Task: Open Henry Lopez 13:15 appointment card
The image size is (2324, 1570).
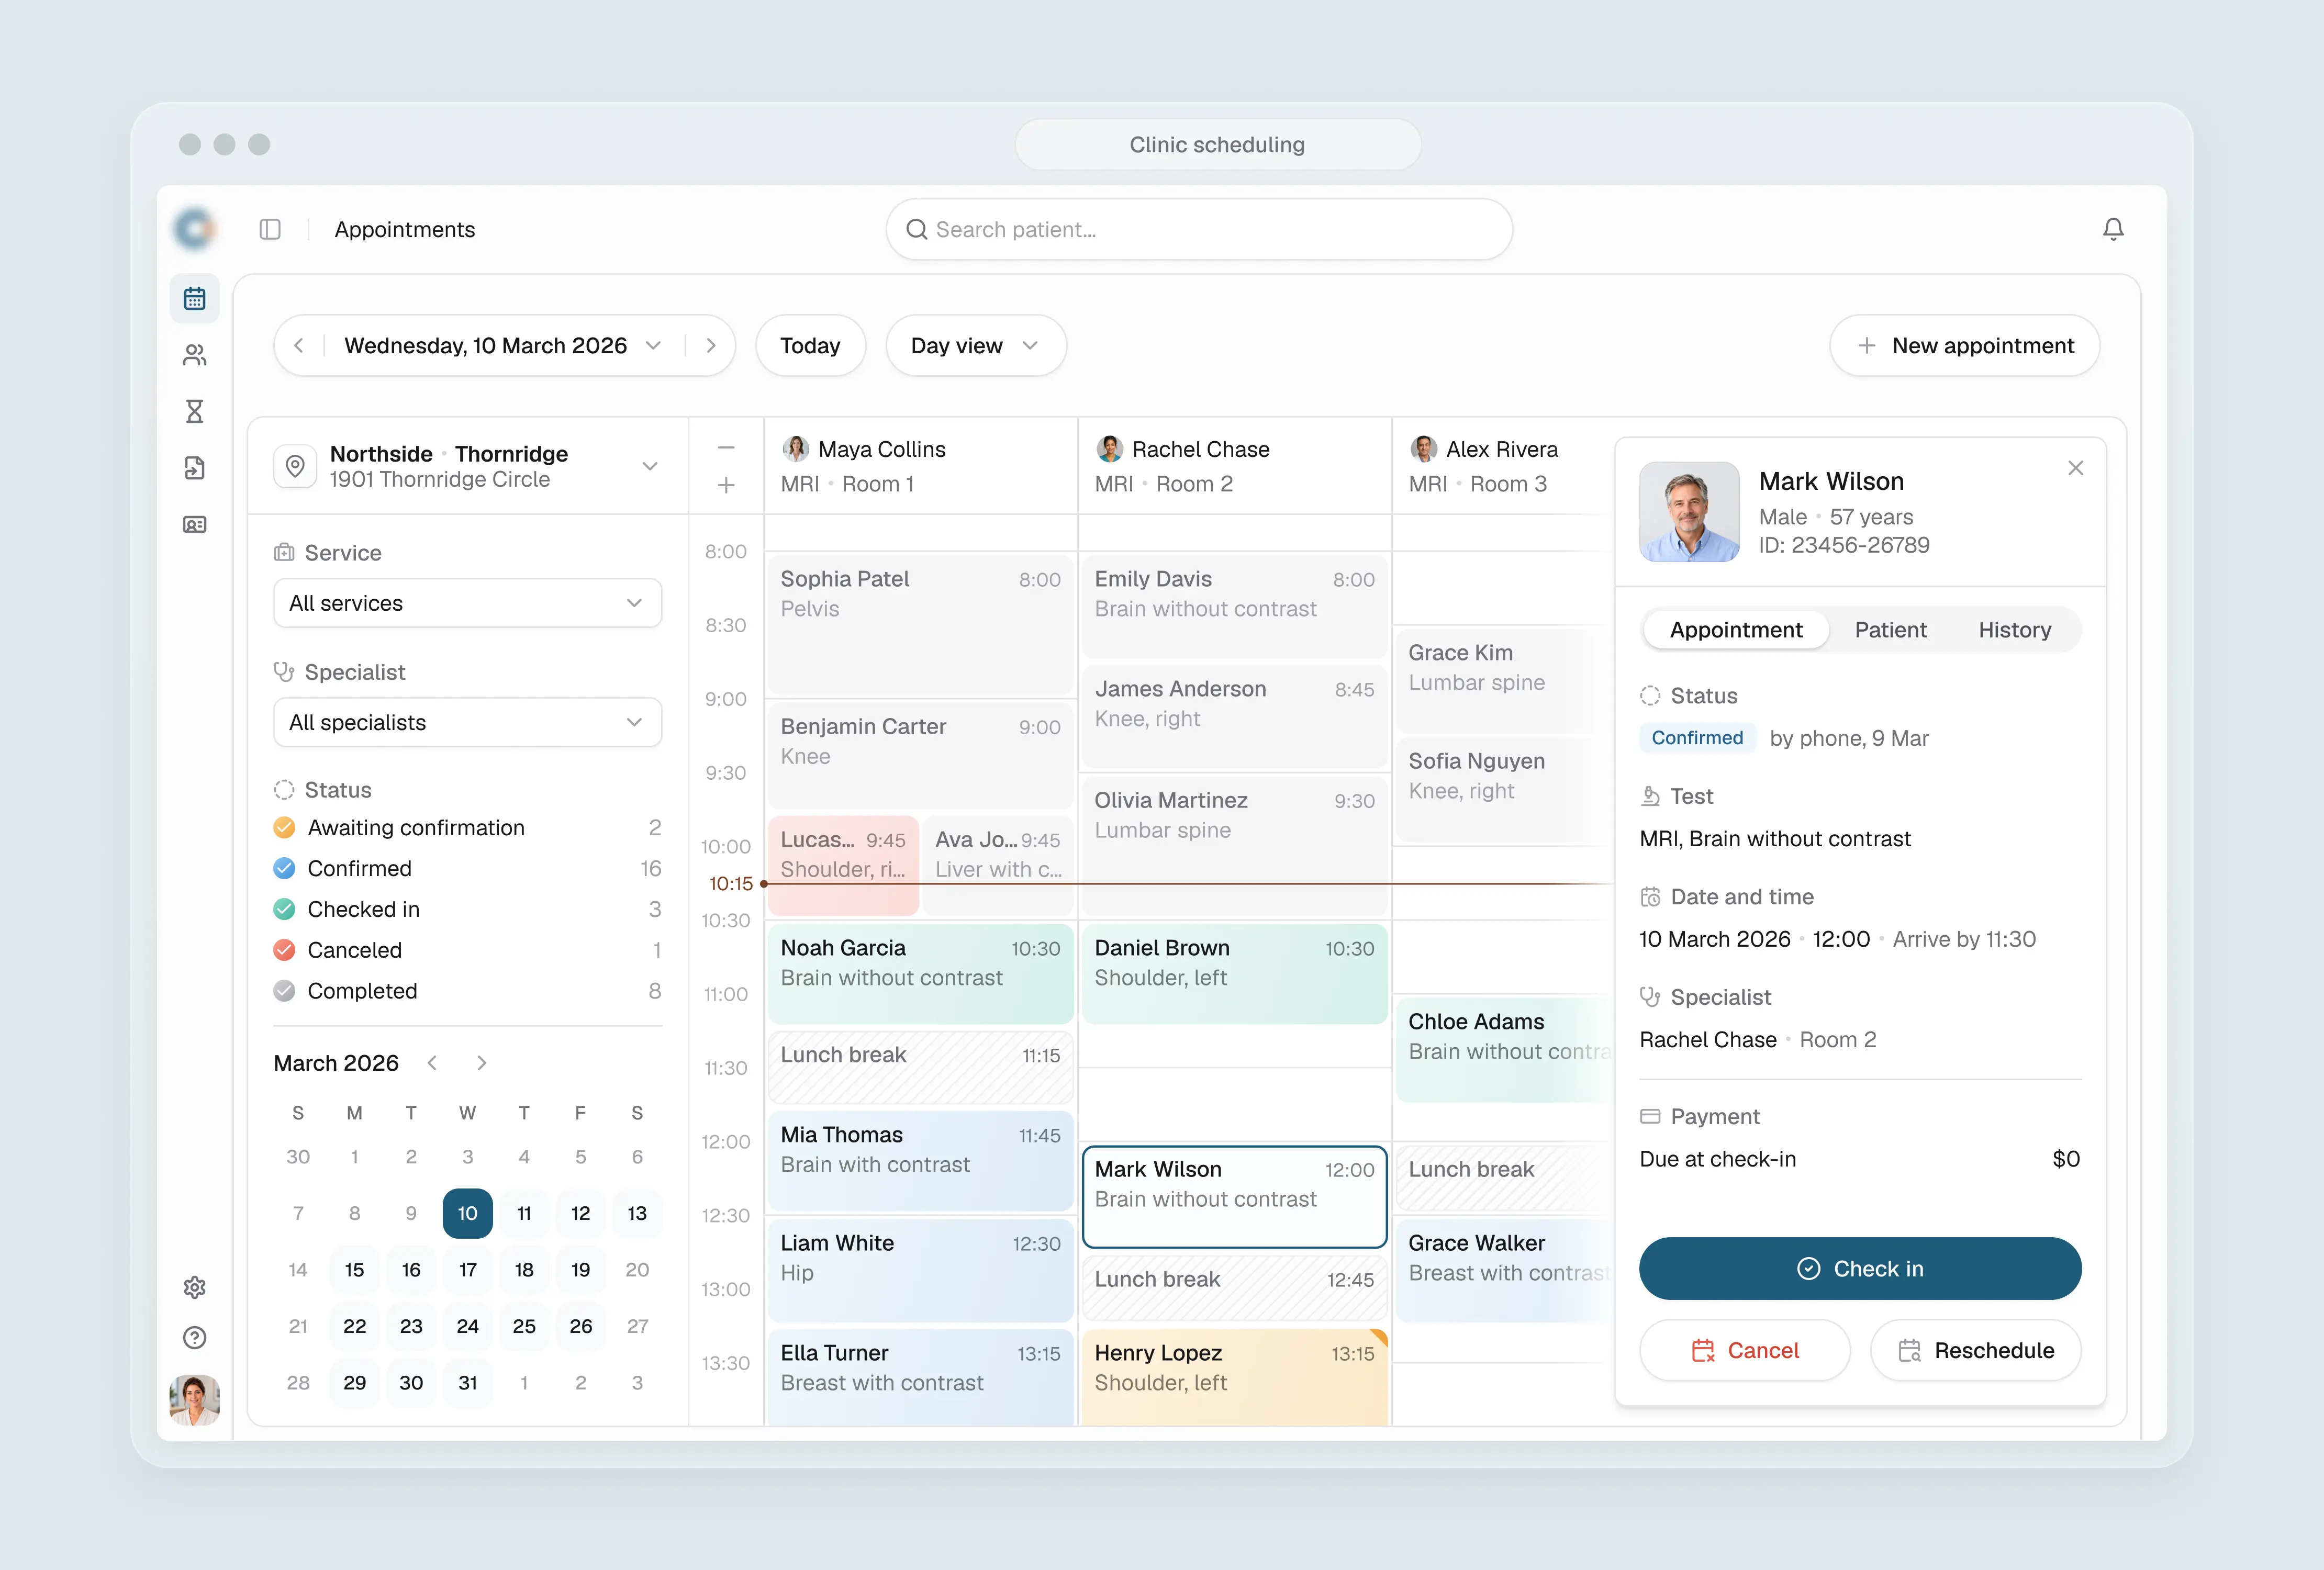Action: tap(1234, 1377)
